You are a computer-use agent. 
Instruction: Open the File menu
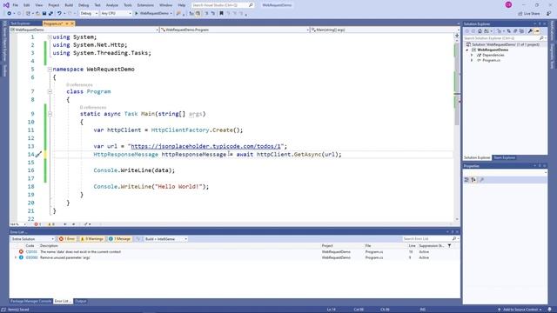(x=16, y=5)
